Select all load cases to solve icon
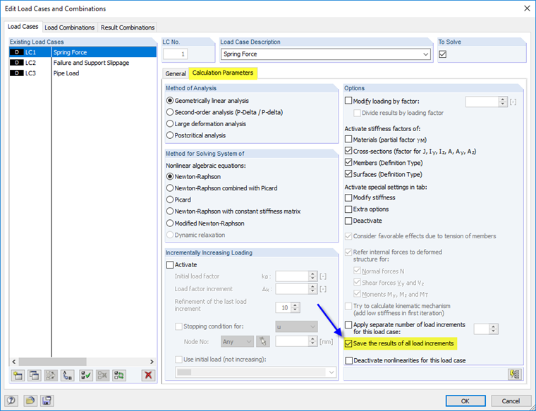The width and height of the screenshot is (536, 411). (86, 376)
